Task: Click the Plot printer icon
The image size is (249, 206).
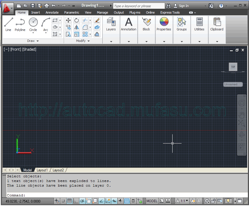Action: 47,6
